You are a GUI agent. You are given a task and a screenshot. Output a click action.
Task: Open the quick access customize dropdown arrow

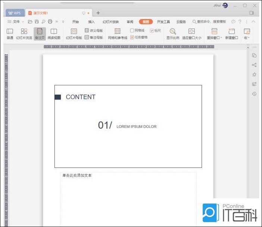pos(63,22)
